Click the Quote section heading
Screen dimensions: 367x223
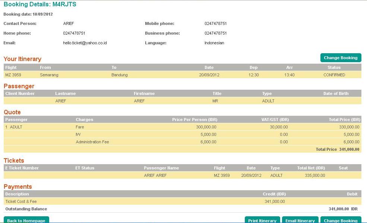pos(12,112)
